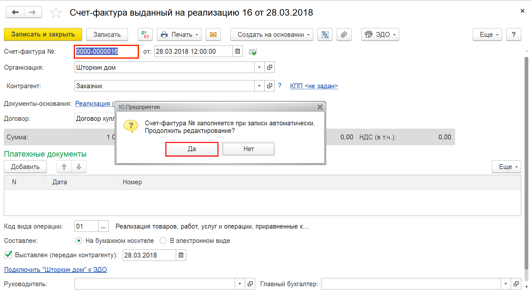Click the envelope send-by-email icon

(x=213, y=35)
